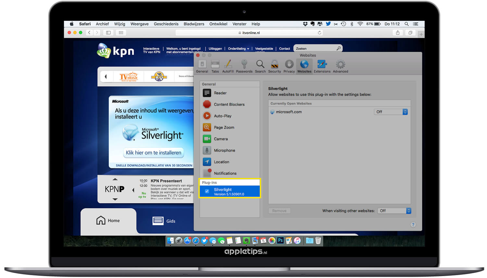487x278 pixels.
Task: Click the itvonline.nl address bar
Action: 249,33
